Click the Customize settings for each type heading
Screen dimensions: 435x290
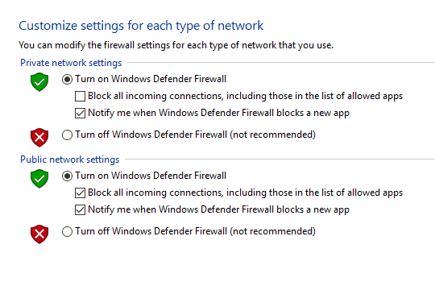141,26
